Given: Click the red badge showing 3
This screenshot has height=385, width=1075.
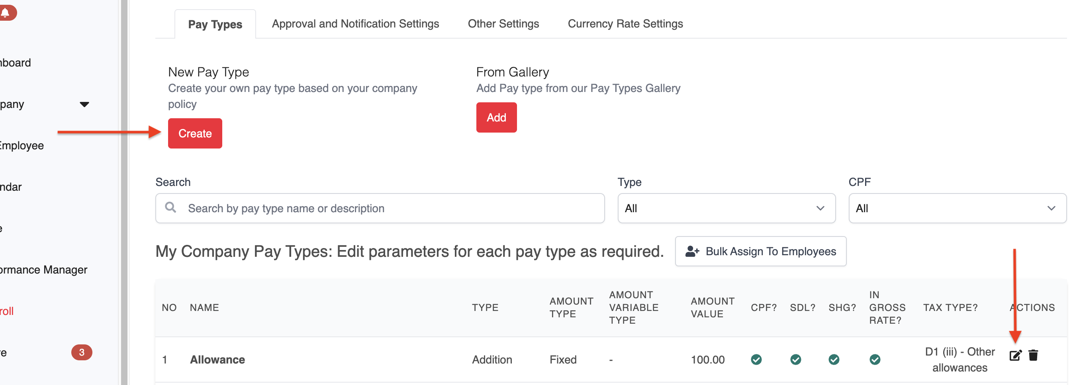Looking at the screenshot, I should point(81,352).
